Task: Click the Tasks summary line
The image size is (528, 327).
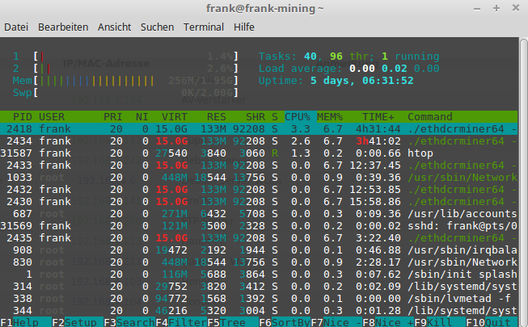Action: 348,57
